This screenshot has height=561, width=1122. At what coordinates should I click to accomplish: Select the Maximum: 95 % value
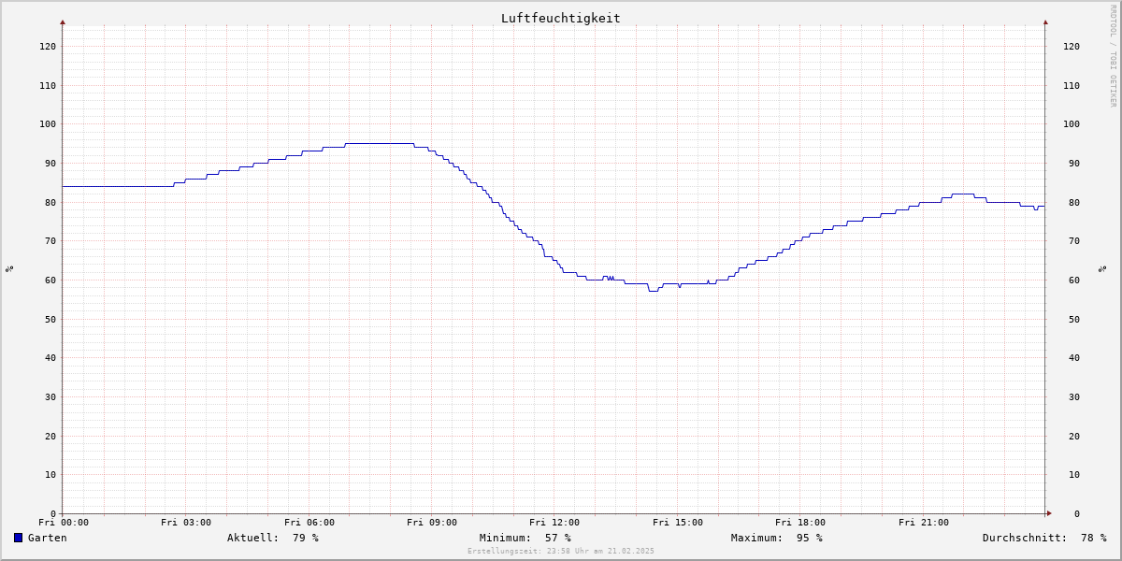(x=777, y=538)
